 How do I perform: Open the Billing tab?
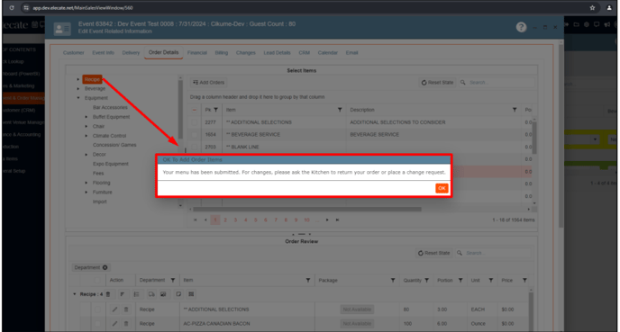pyautogui.click(x=222, y=53)
